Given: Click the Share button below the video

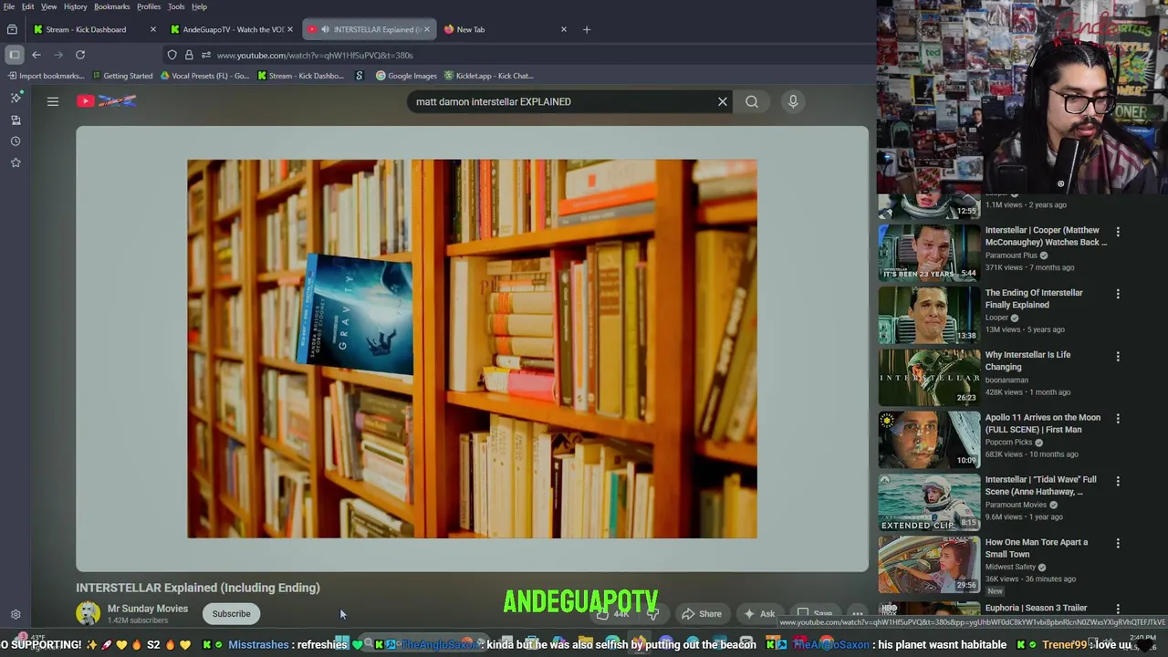Looking at the screenshot, I should point(702,614).
